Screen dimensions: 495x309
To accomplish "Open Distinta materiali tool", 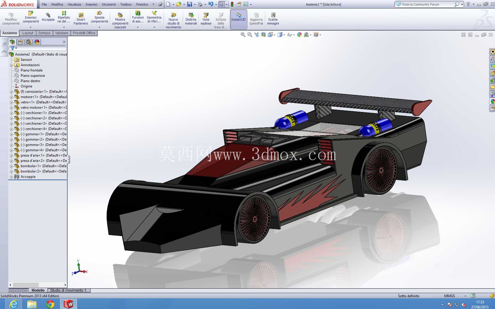I will [191, 19].
